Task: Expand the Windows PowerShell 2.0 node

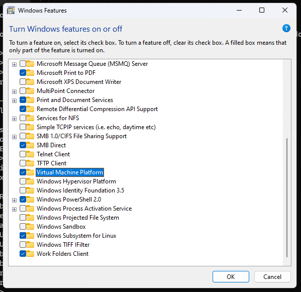Action: 14,200
